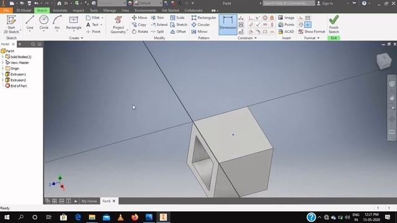Toggle the construction line format
The height and width of the screenshot is (223, 397).
(x=301, y=18)
